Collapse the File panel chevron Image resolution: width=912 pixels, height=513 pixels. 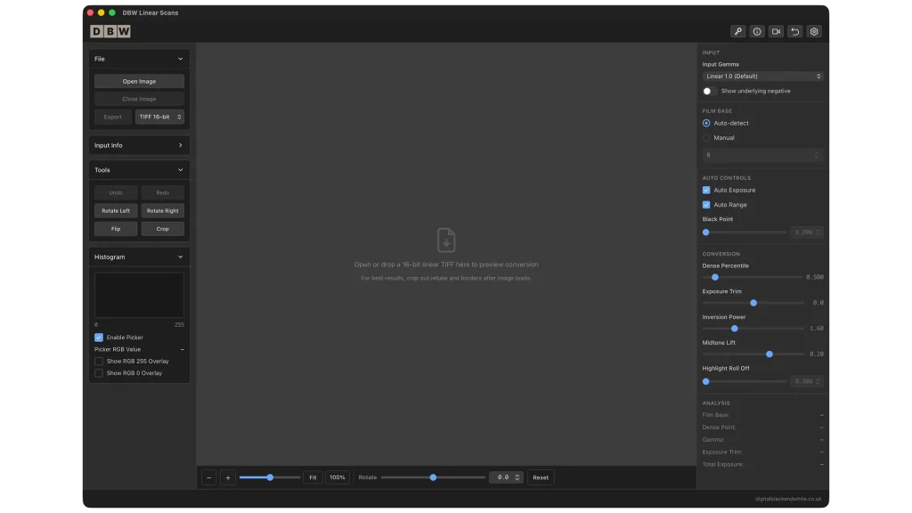click(180, 59)
